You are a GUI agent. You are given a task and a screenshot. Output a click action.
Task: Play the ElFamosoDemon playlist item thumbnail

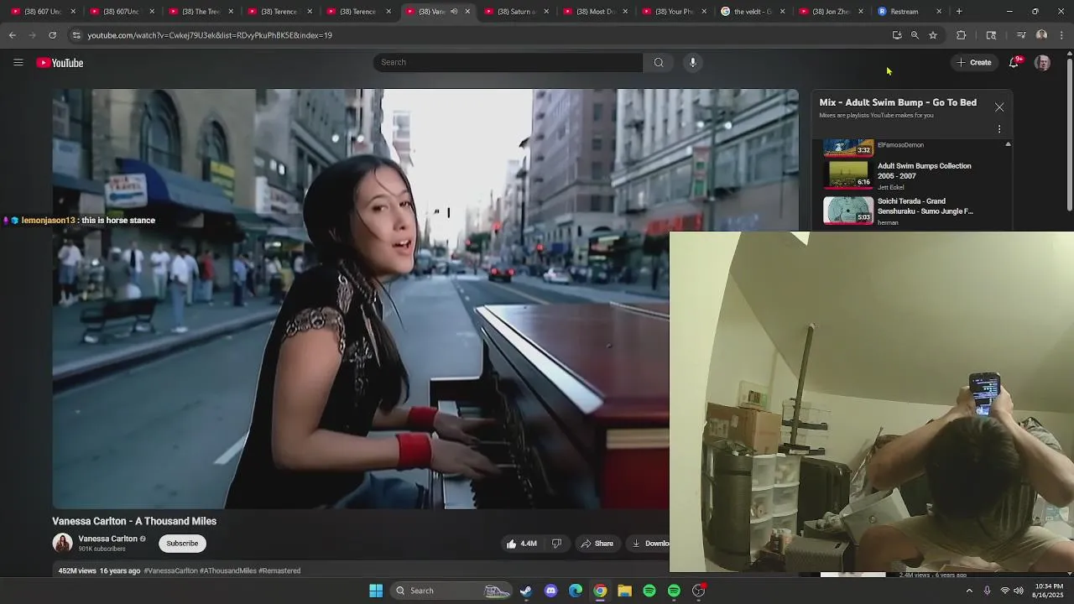click(x=848, y=148)
